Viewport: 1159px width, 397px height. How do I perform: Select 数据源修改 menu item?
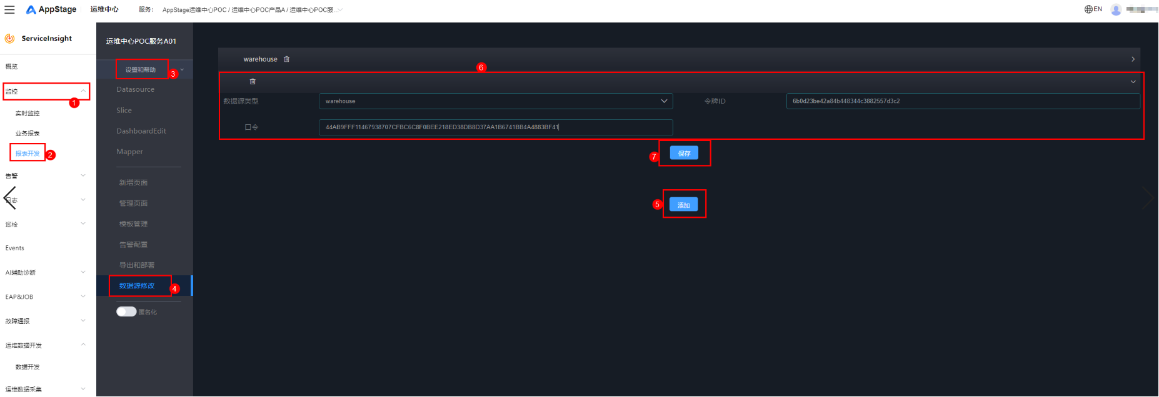tap(137, 286)
